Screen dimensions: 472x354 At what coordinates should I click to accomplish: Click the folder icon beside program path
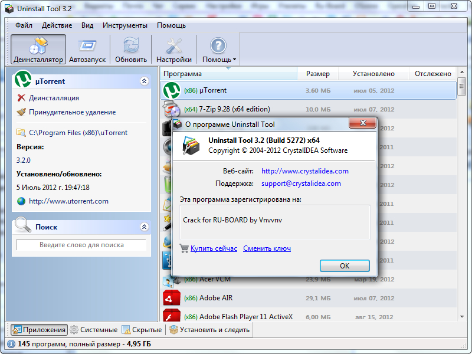[x=21, y=132]
